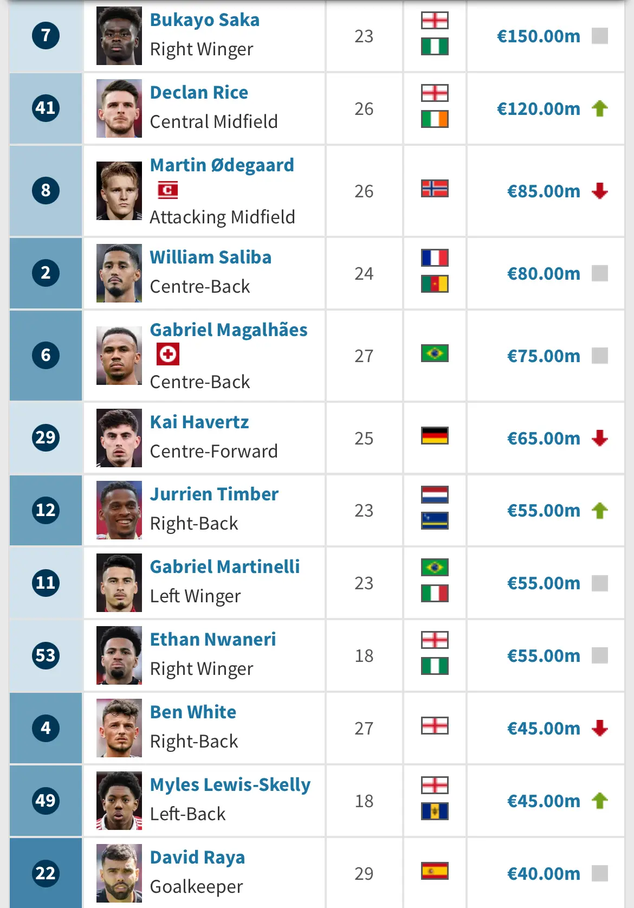Click the €120.00m market value of Declan Rice

pyautogui.click(x=539, y=108)
